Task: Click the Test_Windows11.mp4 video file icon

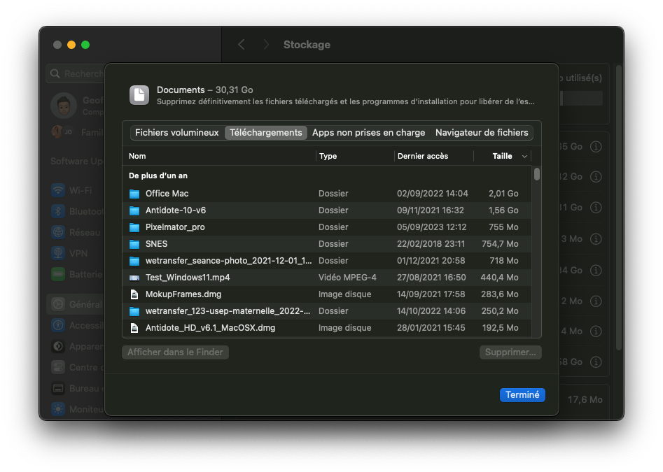Action: 134,278
